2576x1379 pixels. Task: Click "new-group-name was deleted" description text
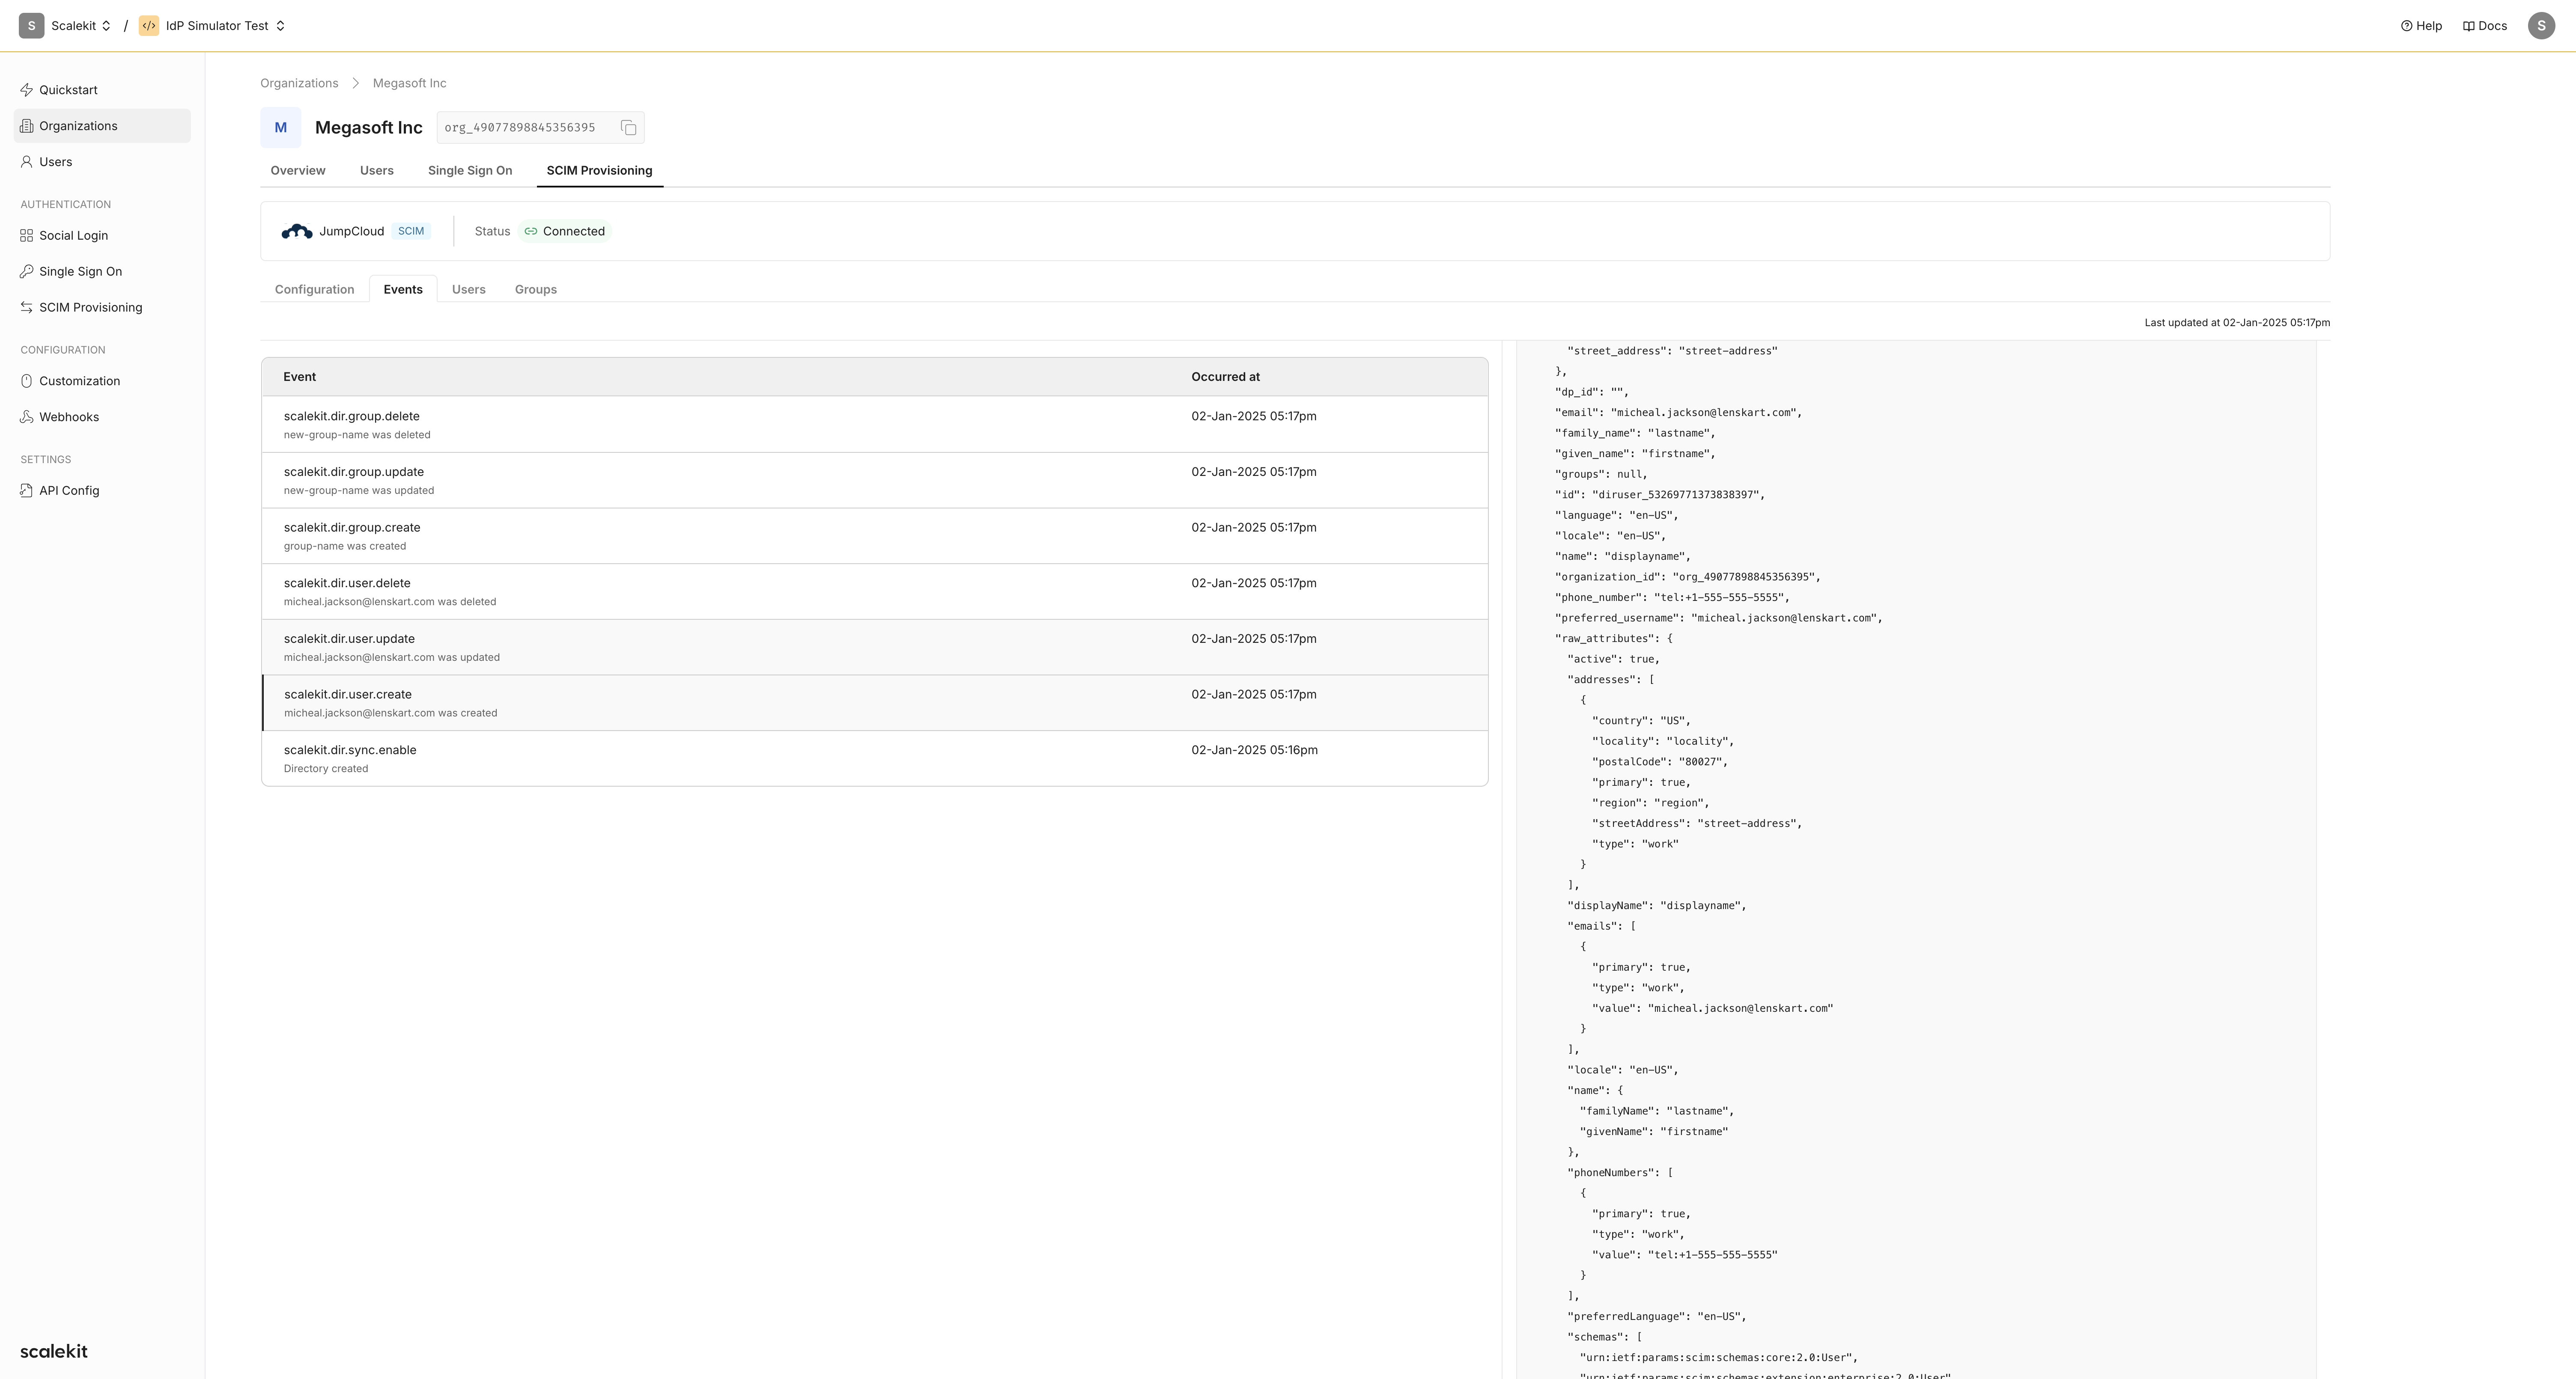point(357,436)
